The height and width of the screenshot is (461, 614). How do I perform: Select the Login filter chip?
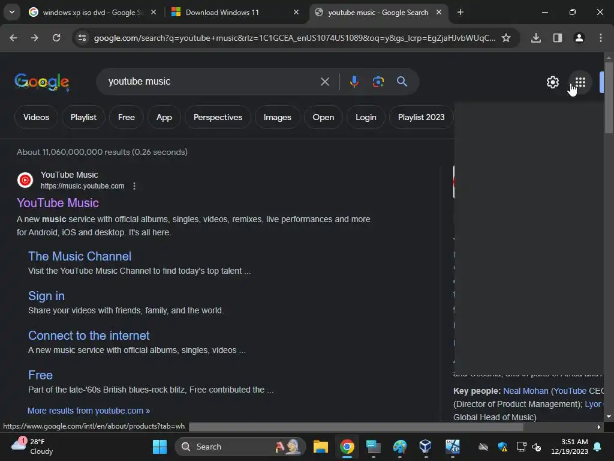pyautogui.click(x=366, y=117)
